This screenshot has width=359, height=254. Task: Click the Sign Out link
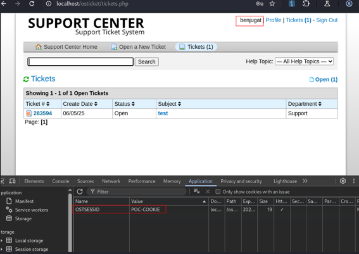pyautogui.click(x=327, y=20)
